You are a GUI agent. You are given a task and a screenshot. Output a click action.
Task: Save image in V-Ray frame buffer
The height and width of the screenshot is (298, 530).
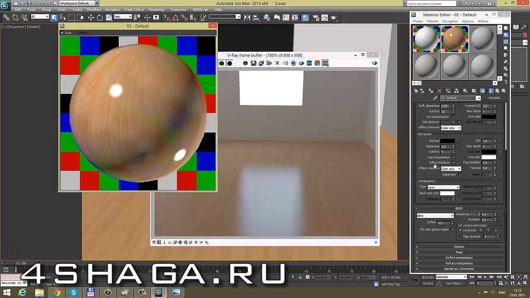(x=253, y=63)
